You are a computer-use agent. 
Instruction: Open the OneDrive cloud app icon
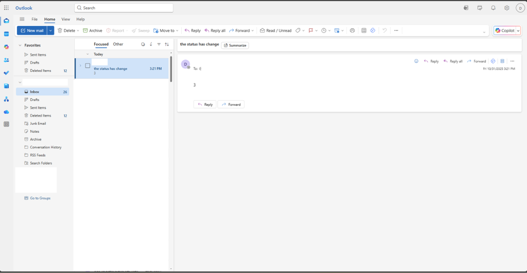(6, 112)
